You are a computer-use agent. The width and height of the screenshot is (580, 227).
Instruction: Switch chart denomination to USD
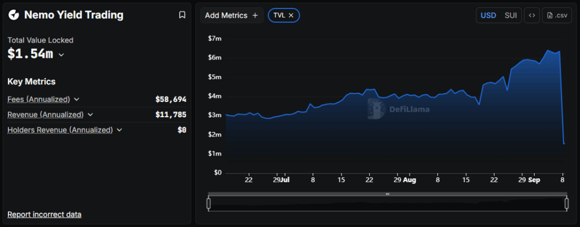tap(488, 15)
